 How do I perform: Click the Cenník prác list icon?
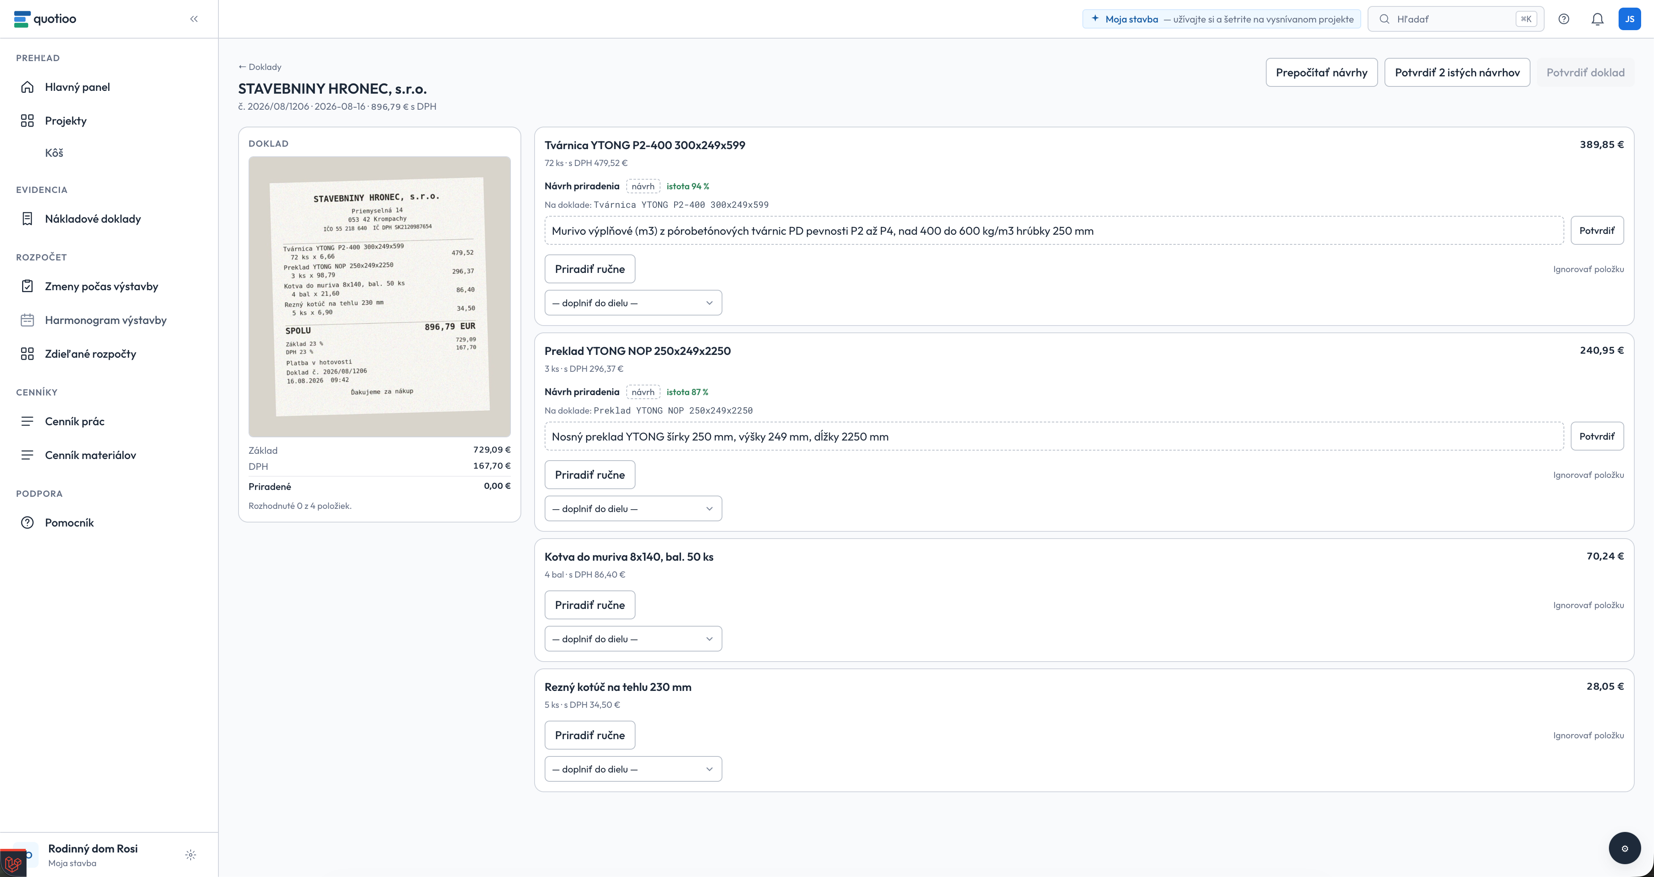(x=27, y=422)
